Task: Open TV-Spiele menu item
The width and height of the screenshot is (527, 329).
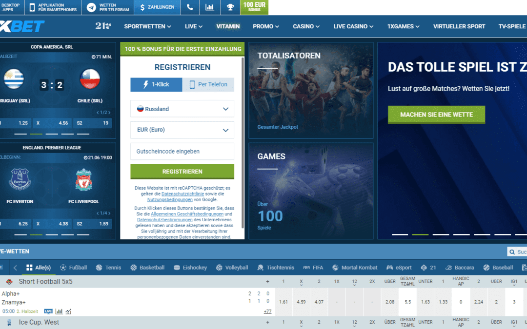Action: (512, 26)
